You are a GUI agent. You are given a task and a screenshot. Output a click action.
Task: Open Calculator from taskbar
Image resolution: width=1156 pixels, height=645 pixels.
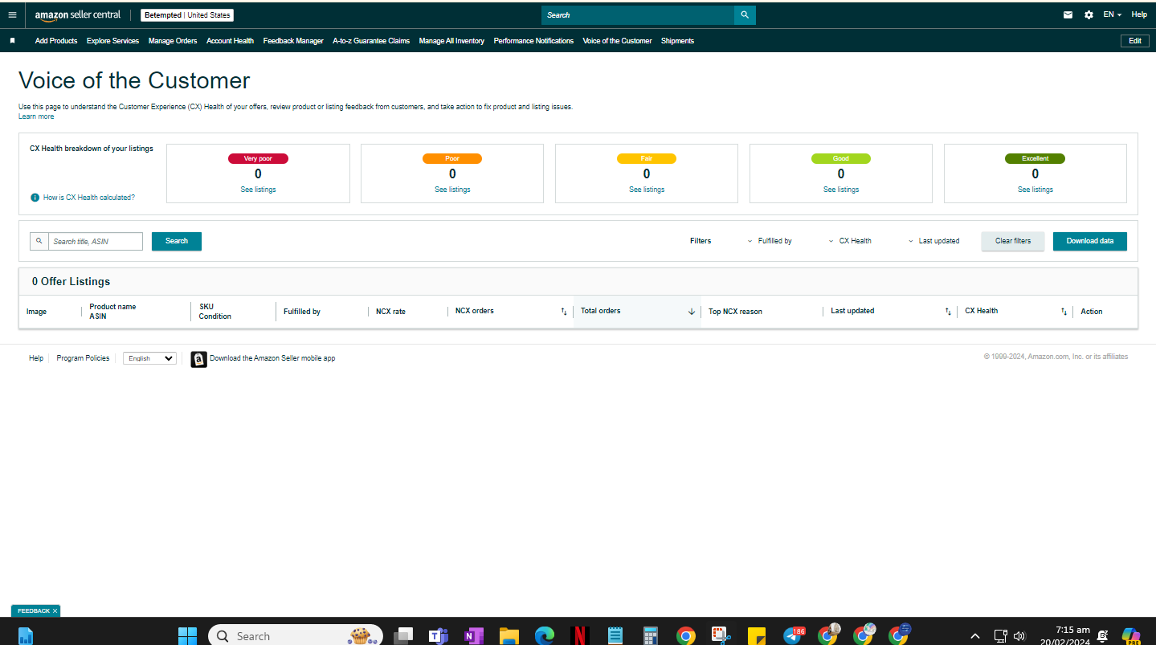click(651, 635)
